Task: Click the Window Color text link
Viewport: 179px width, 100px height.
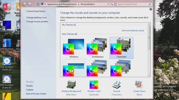Action: click(x=94, y=91)
